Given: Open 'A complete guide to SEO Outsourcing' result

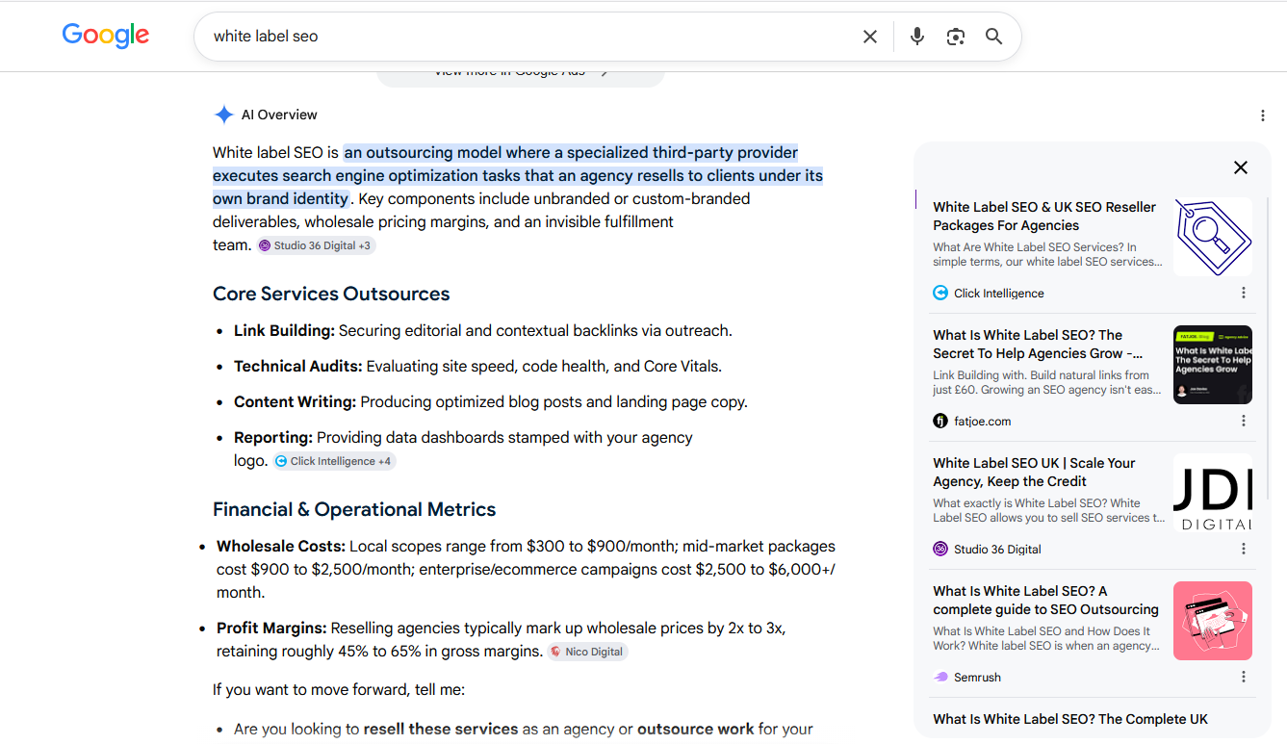Looking at the screenshot, I should [x=1045, y=600].
